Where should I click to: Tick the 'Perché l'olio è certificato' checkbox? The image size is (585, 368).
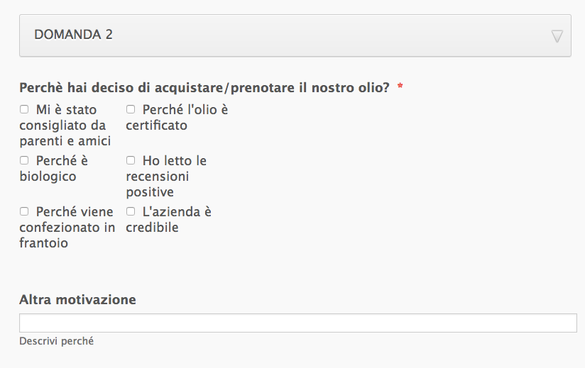pyautogui.click(x=131, y=109)
